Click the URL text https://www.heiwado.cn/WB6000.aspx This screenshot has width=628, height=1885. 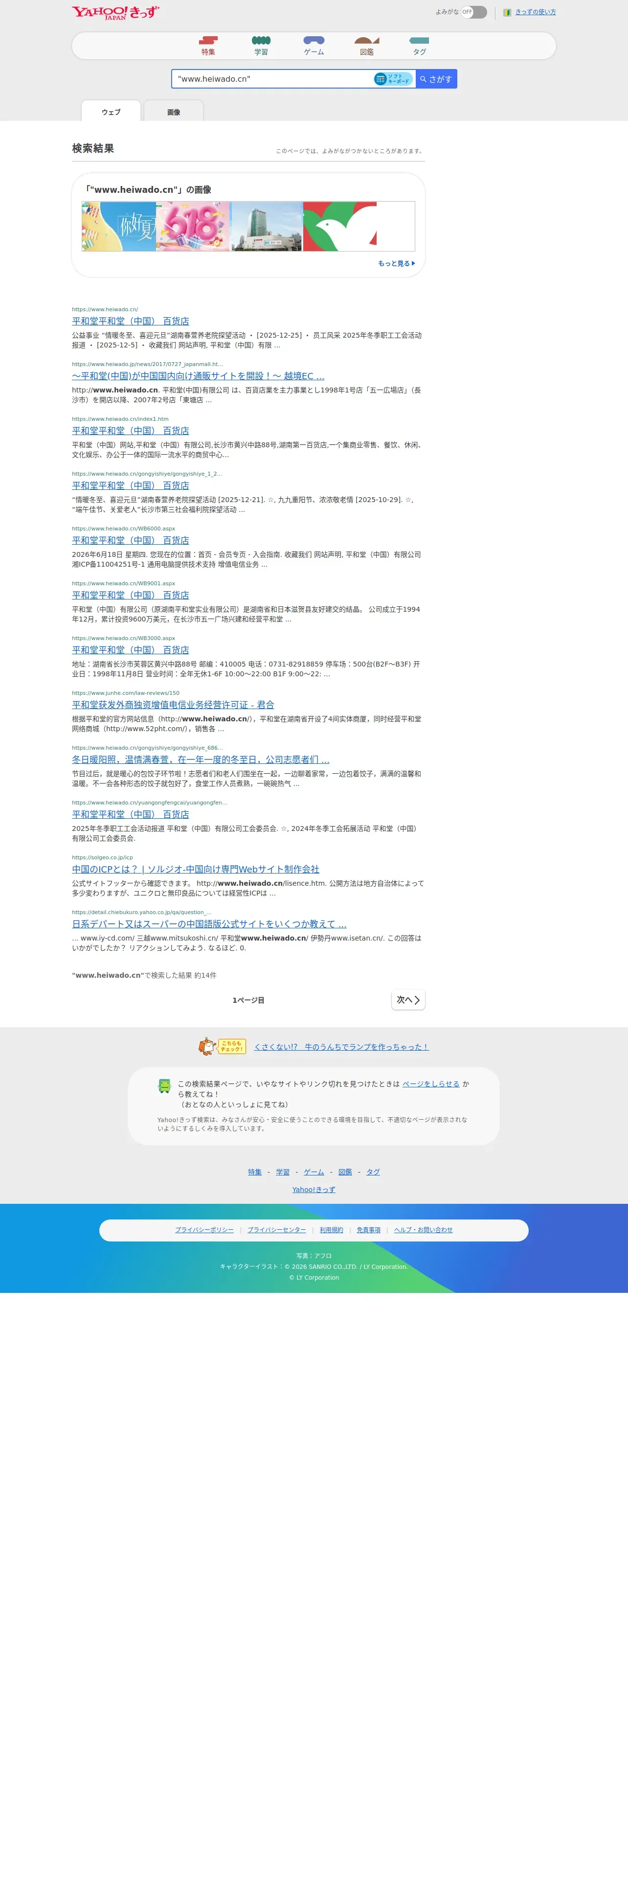click(x=124, y=529)
